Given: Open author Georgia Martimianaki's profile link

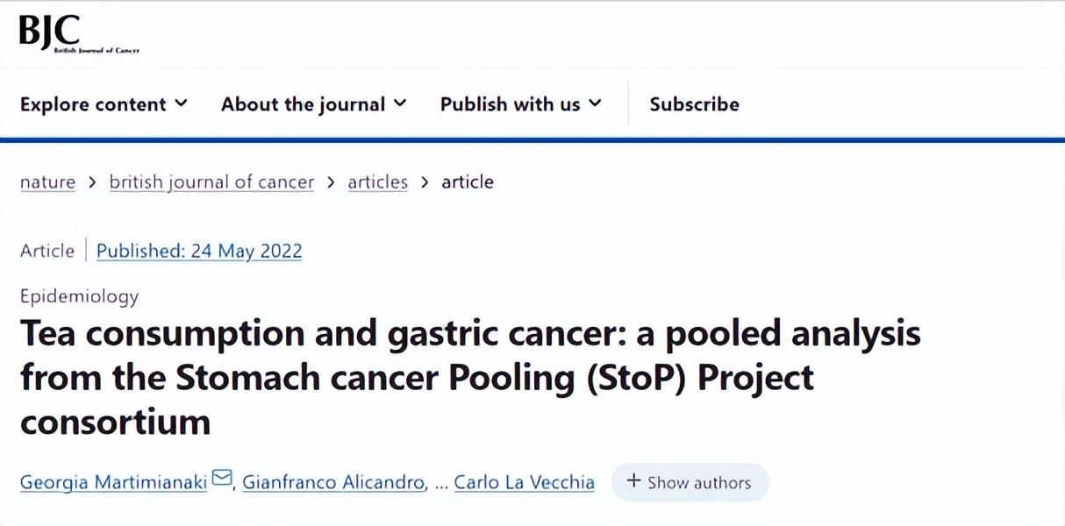Looking at the screenshot, I should point(113,482).
